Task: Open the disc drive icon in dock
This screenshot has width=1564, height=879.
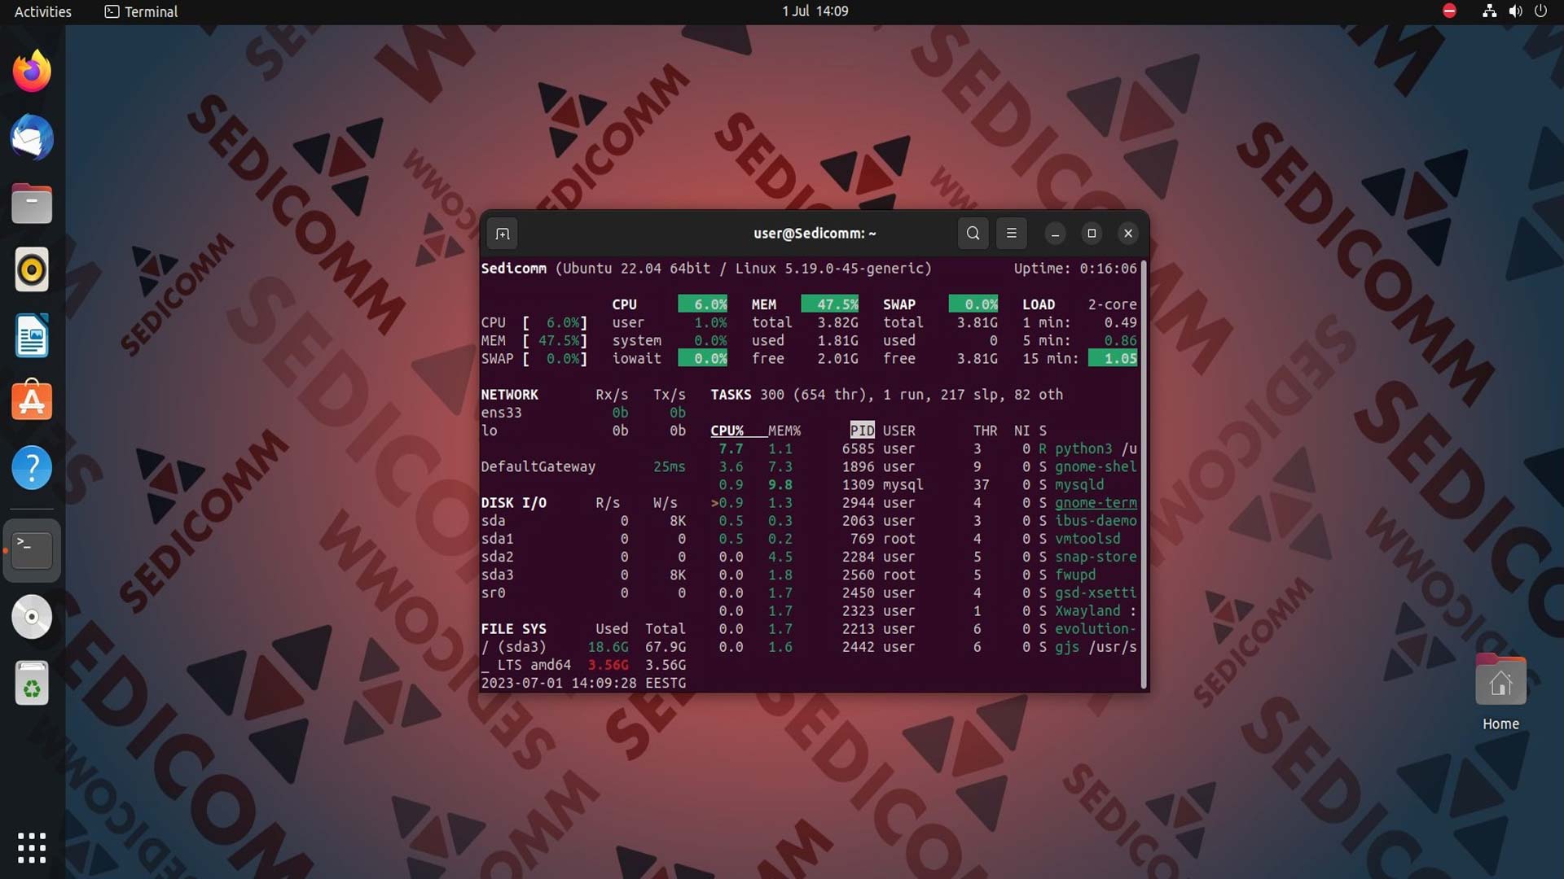Action: click(32, 617)
